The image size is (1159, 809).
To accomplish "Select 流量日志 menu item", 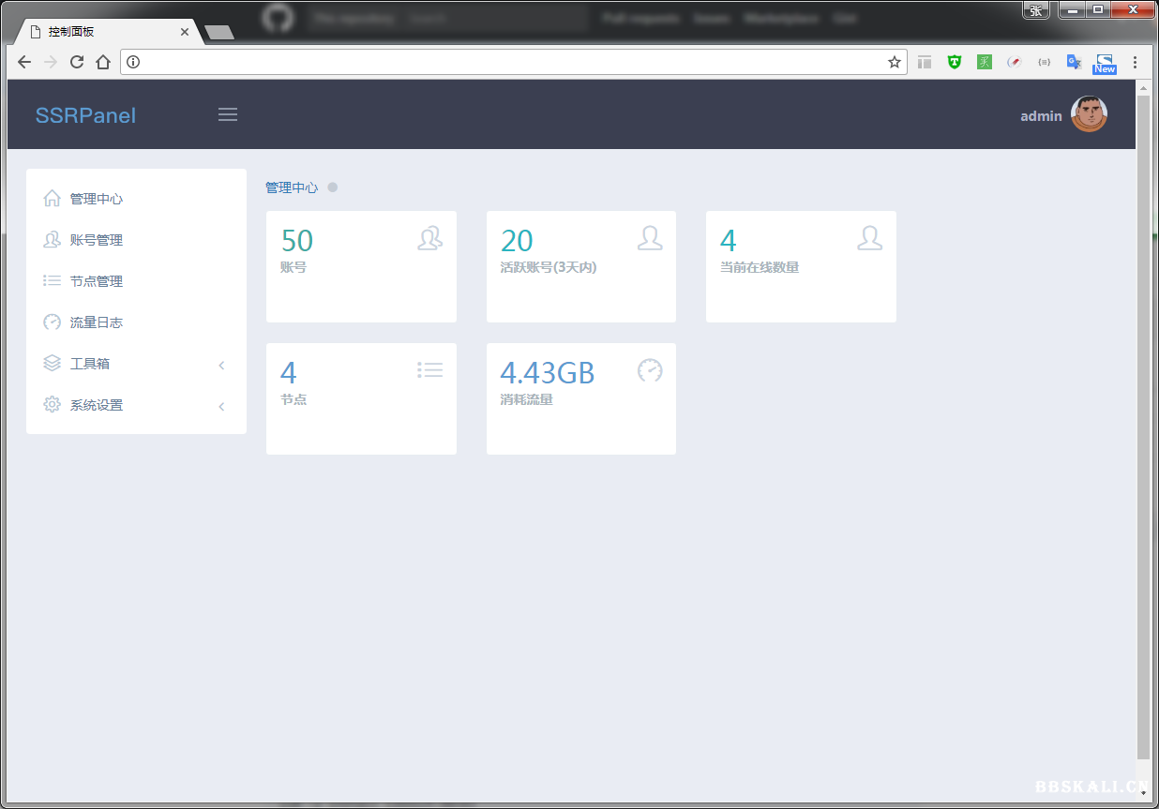I will coord(97,322).
